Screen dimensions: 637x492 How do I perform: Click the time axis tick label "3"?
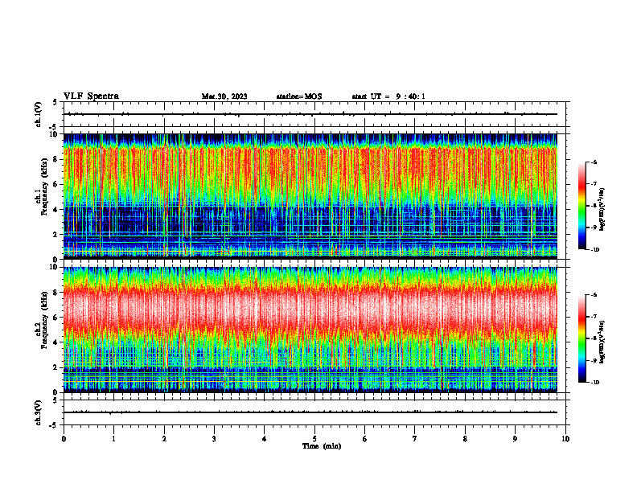[214, 439]
